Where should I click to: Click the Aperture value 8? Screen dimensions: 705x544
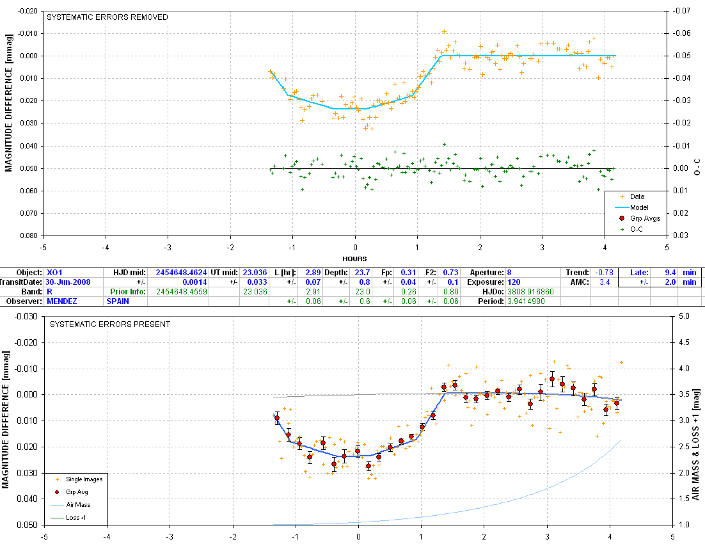tap(509, 273)
